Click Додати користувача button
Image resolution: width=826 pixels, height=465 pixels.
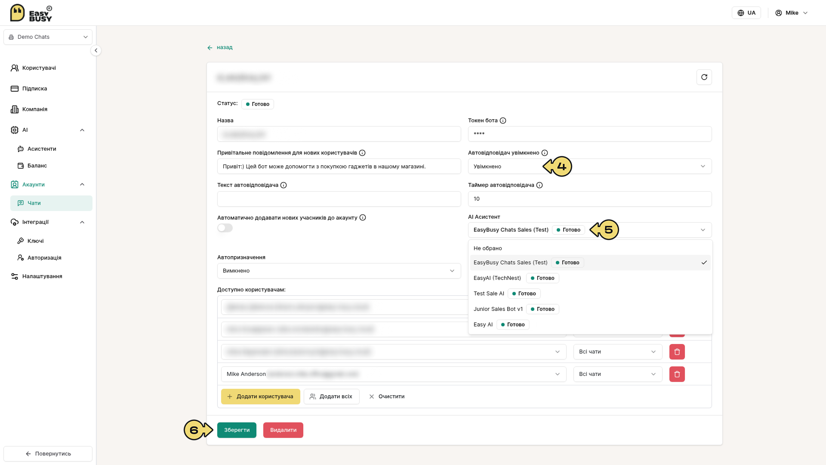click(260, 397)
